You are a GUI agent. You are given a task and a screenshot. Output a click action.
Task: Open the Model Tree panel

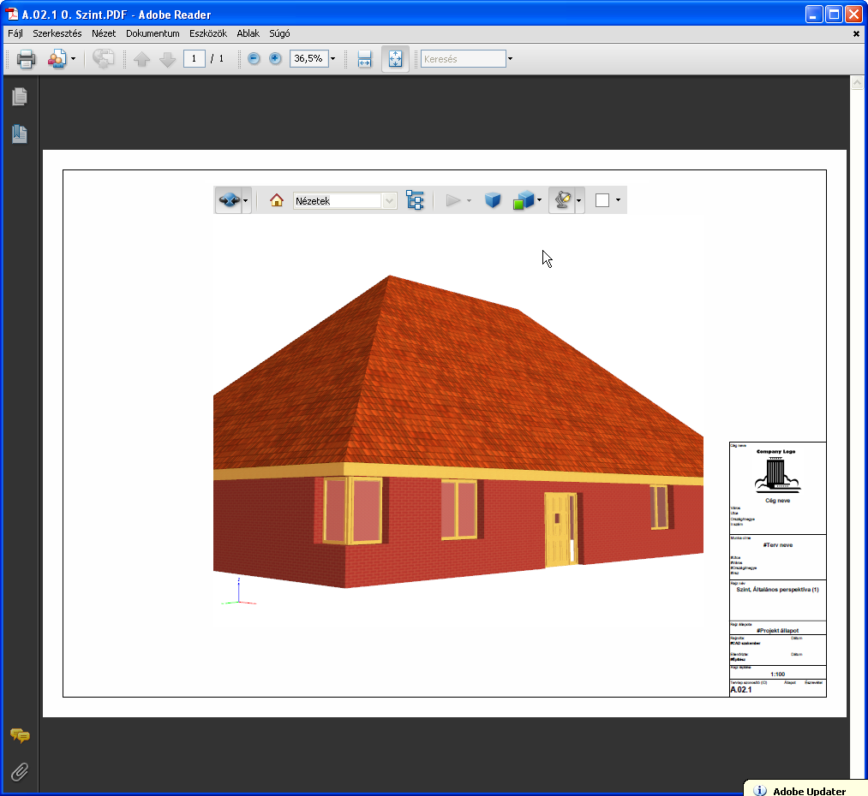click(415, 199)
